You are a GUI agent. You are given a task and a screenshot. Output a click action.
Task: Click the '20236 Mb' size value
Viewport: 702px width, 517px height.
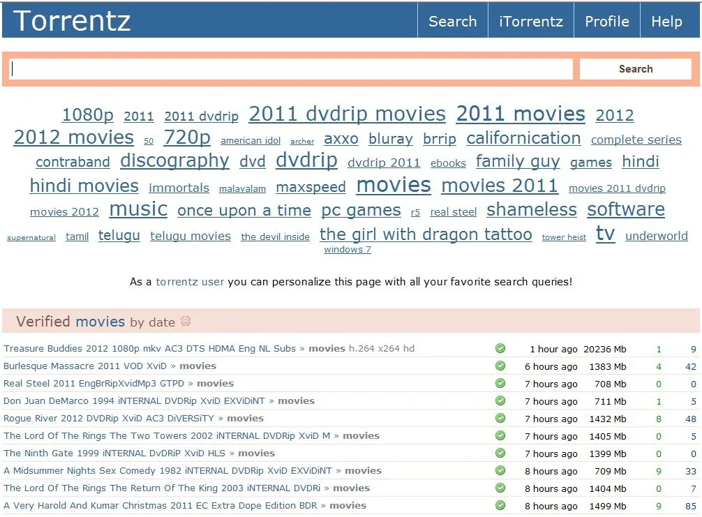(605, 349)
